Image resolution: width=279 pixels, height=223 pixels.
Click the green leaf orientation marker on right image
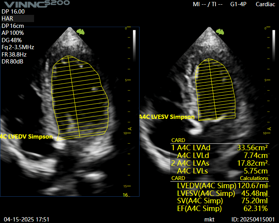pos(220,31)
